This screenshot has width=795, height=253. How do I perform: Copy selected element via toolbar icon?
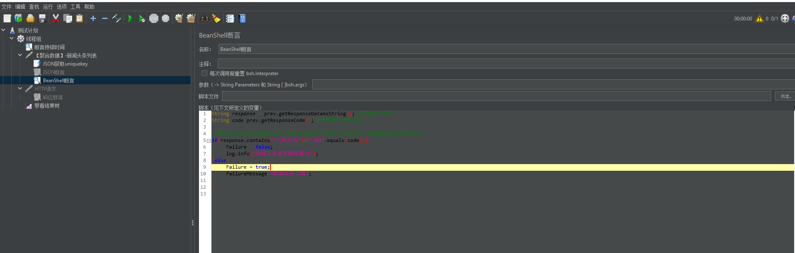[x=68, y=18]
